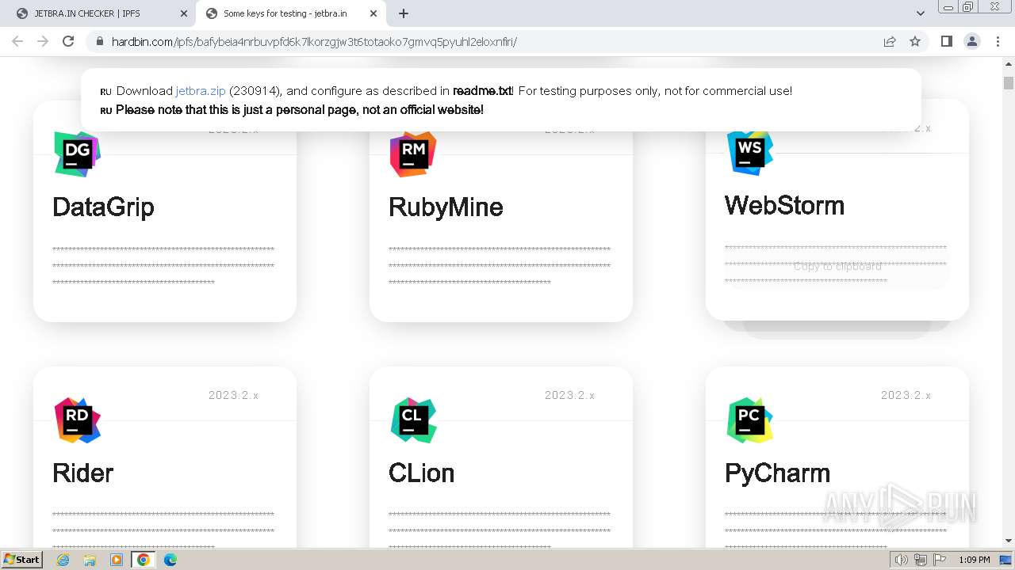Click the RubyMine RM logo icon
Screen dimensions: 1015x570
click(x=413, y=154)
